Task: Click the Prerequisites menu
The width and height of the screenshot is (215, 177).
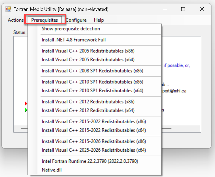Action: [x=45, y=20]
